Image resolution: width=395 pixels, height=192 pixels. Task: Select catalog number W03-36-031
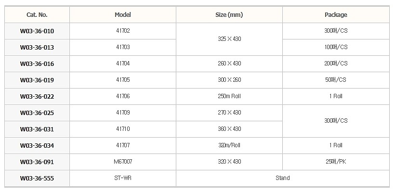pos(37,129)
